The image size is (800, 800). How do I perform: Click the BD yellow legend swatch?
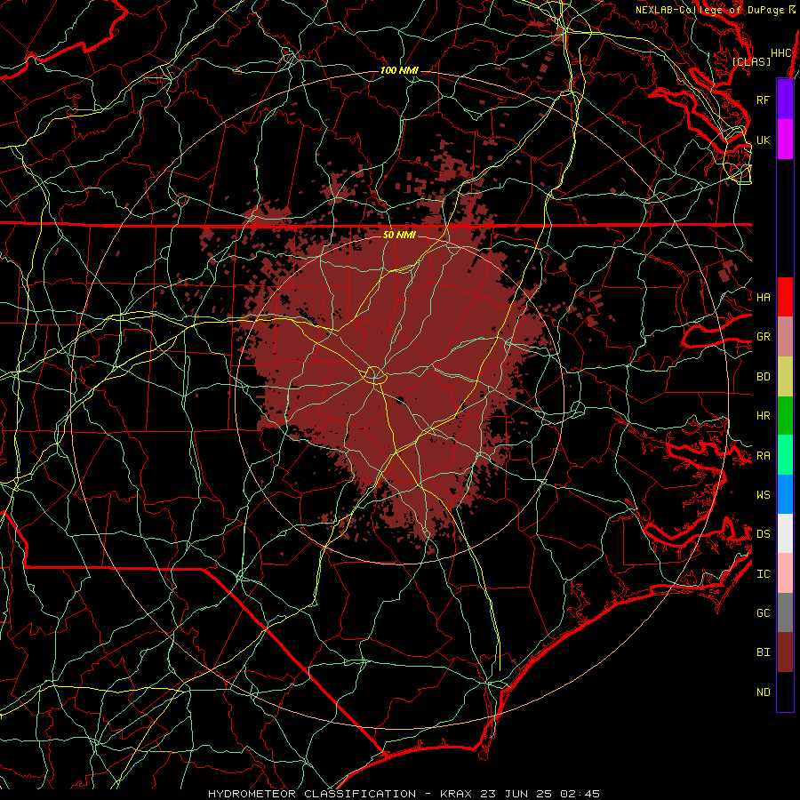(x=785, y=376)
